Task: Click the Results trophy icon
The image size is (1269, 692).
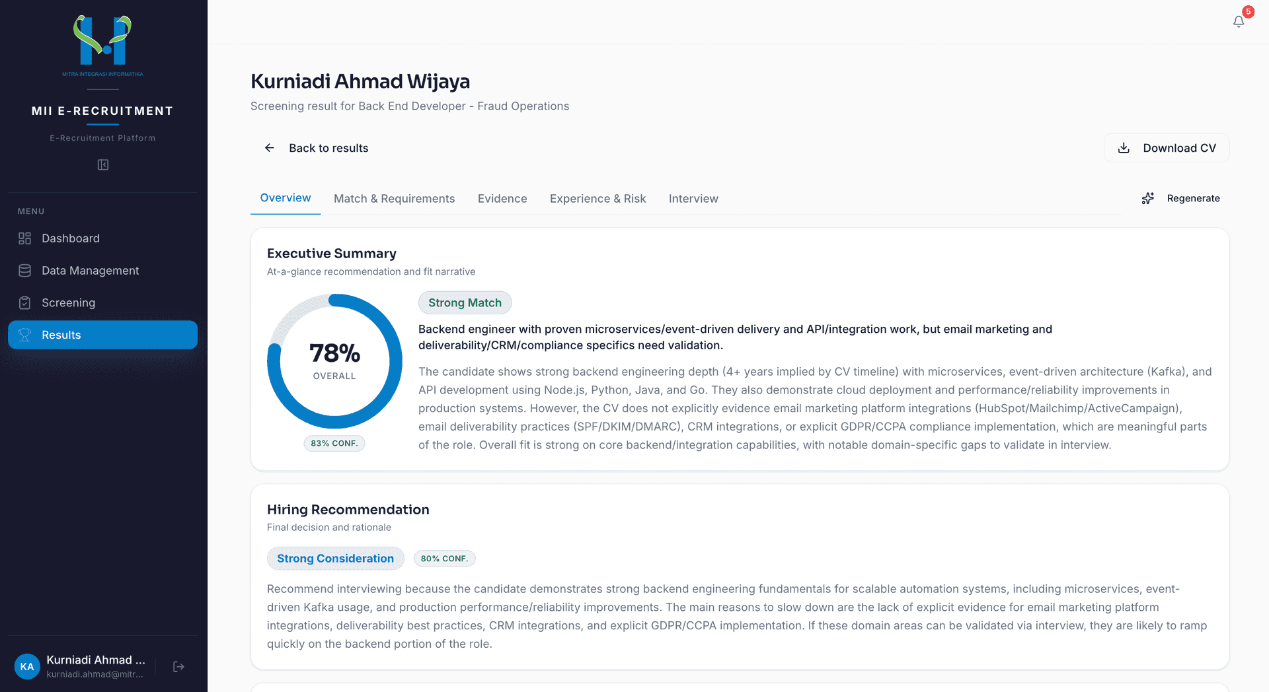Action: 25,335
